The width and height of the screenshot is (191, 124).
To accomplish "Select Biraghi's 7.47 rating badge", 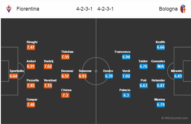I will 31,47.
